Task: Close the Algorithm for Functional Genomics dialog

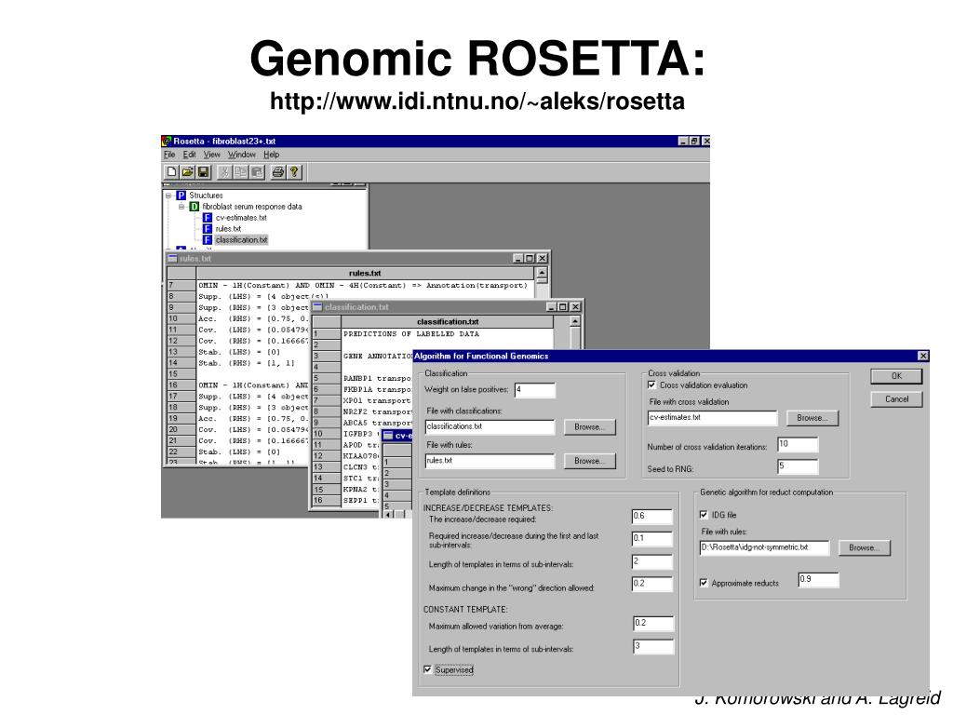Action: 922,356
